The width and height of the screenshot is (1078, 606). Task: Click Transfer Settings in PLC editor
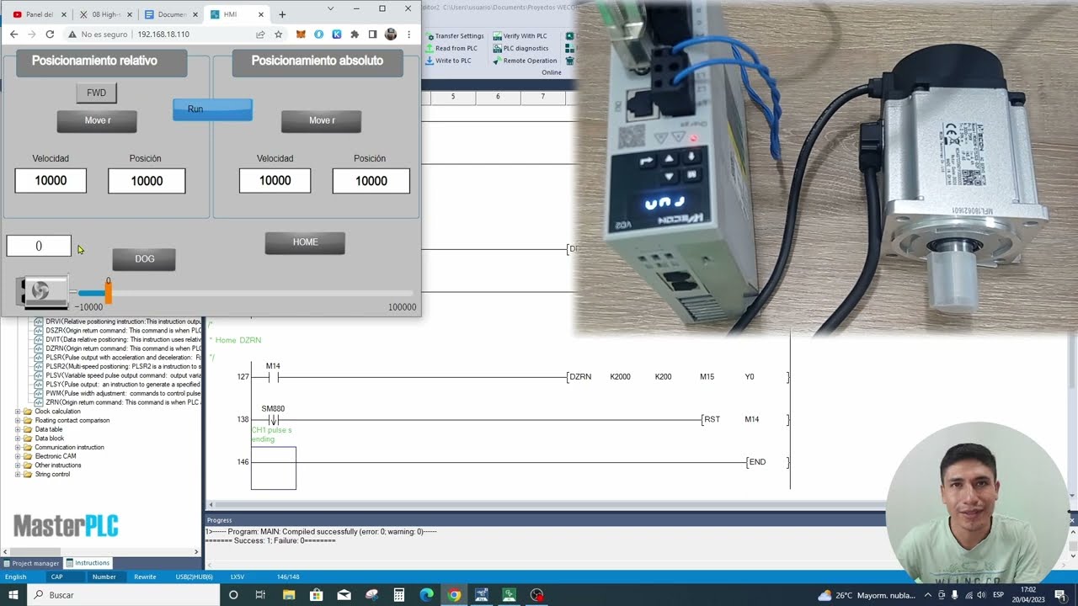coord(455,36)
